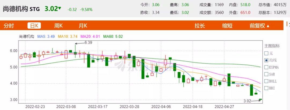Screen dimensions: 290x110
Task: Open the 月K monthly chart tab
Action: coord(83,26)
